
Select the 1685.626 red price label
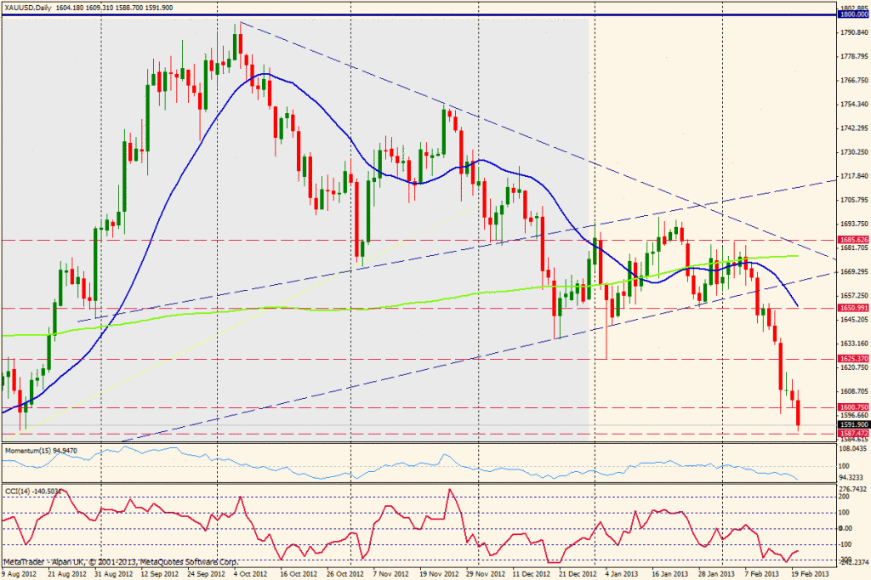tap(851, 241)
